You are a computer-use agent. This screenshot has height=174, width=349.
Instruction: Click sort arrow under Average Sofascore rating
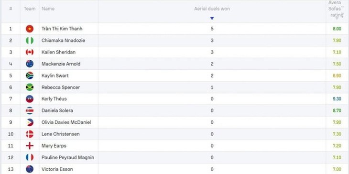point(337,18)
